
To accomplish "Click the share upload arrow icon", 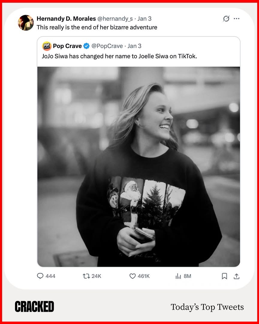I will point(237,276).
